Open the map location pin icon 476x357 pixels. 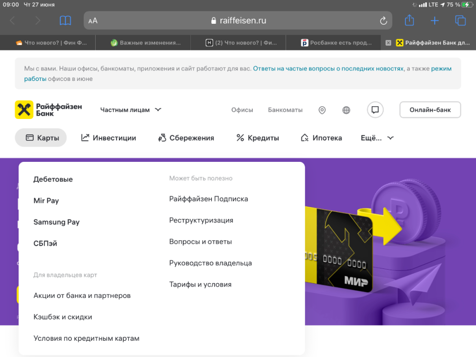click(322, 110)
